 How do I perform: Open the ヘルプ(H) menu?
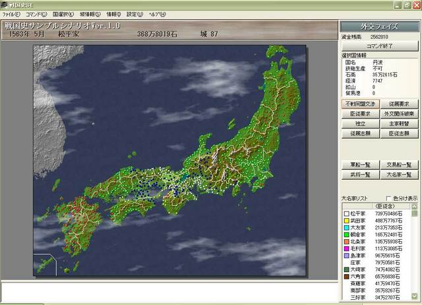[x=157, y=14]
